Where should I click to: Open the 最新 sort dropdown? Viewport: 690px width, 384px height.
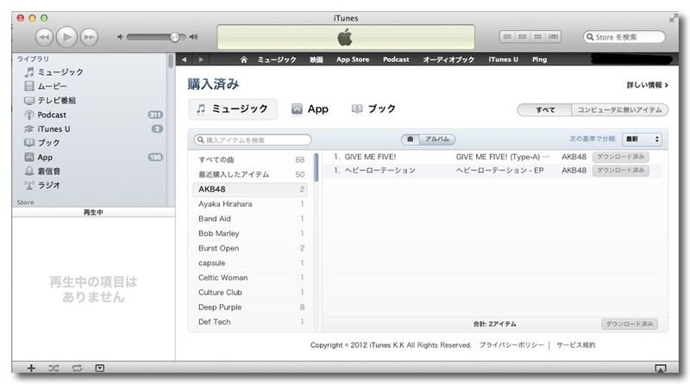pos(642,139)
